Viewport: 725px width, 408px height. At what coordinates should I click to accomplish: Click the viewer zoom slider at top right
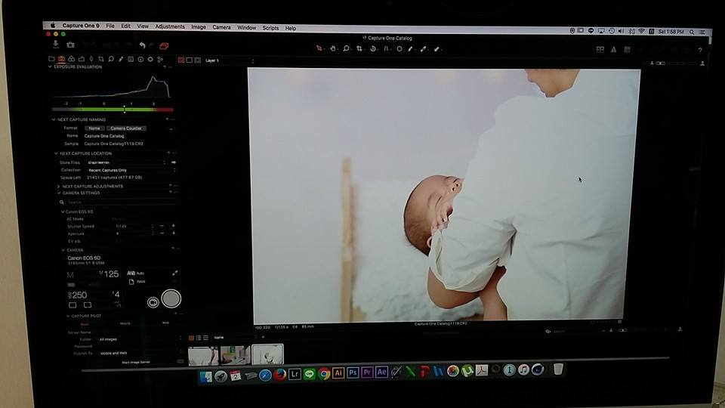677,63
